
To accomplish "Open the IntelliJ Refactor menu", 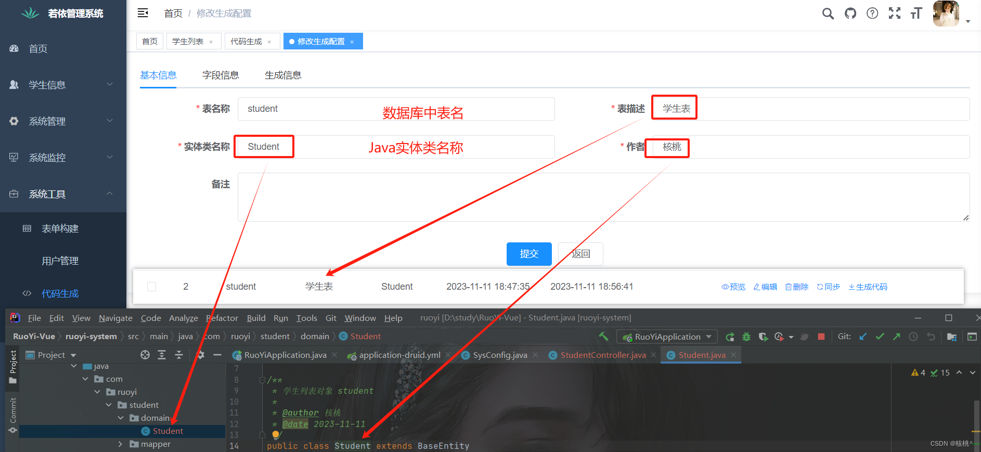I will click(222, 318).
